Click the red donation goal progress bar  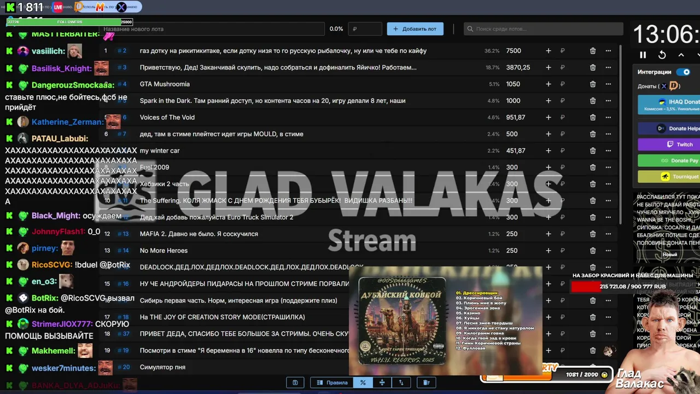tap(585, 286)
